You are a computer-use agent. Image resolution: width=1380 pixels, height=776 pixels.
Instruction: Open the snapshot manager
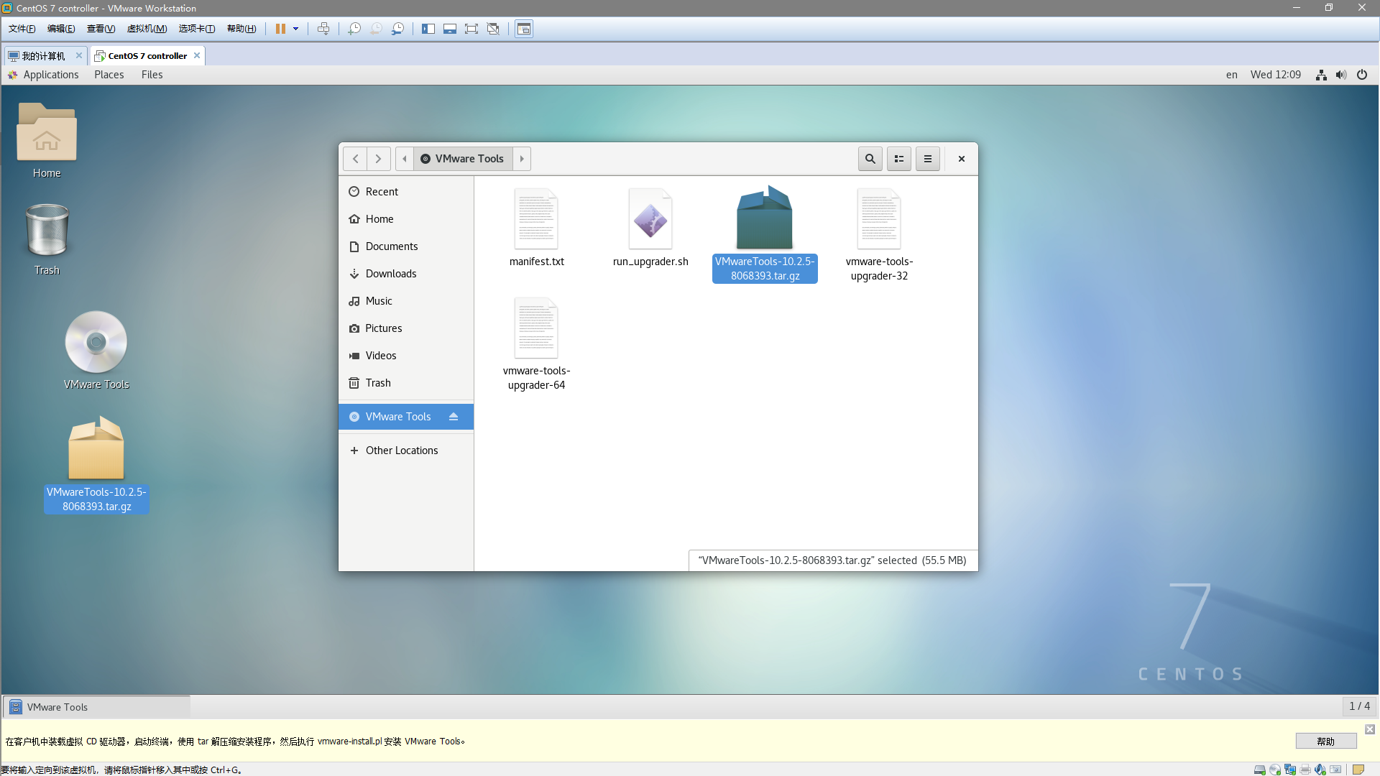(x=397, y=29)
